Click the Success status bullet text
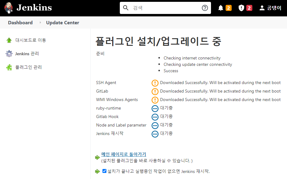Screen dimensions: 287x179 click(x=171, y=71)
